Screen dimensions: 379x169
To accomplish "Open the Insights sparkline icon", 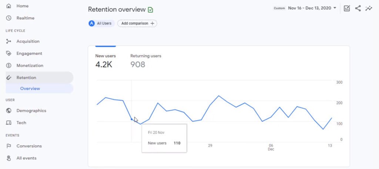I will pyautogui.click(x=369, y=8).
